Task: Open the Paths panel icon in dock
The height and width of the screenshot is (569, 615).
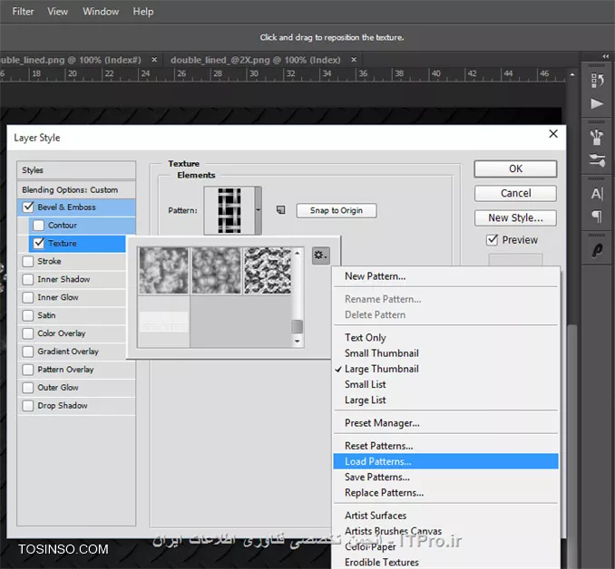Action: tap(597, 250)
